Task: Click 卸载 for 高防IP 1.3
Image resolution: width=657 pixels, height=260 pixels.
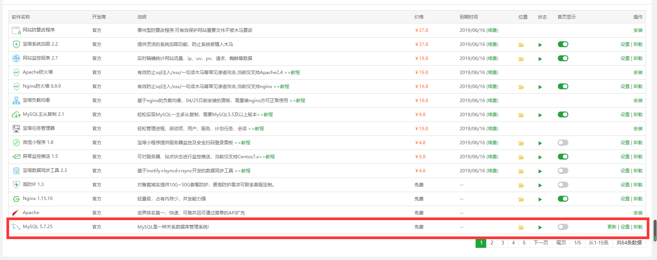Action: 638,185
